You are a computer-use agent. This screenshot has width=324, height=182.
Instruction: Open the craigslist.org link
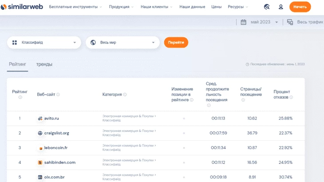tap(57, 133)
